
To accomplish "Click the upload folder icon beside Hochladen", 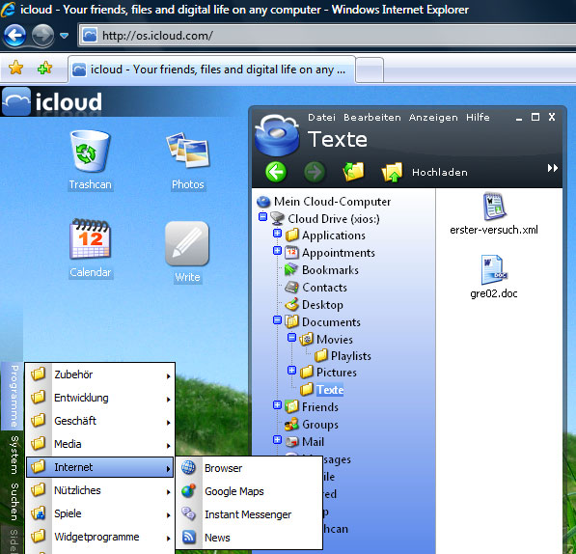I will coord(392,172).
